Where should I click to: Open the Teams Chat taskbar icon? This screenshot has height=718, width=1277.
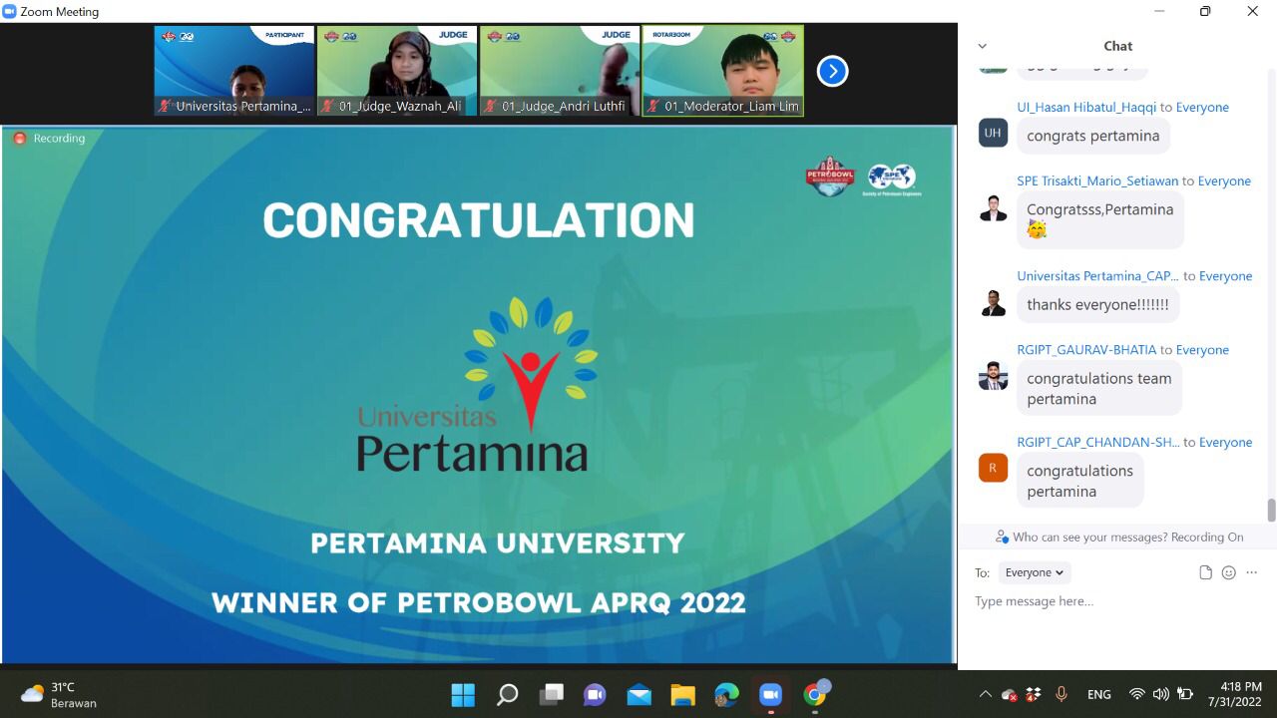pyautogui.click(x=595, y=694)
